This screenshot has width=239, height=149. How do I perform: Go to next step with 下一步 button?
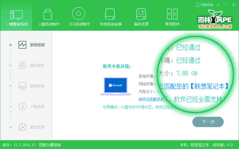coord(208,122)
